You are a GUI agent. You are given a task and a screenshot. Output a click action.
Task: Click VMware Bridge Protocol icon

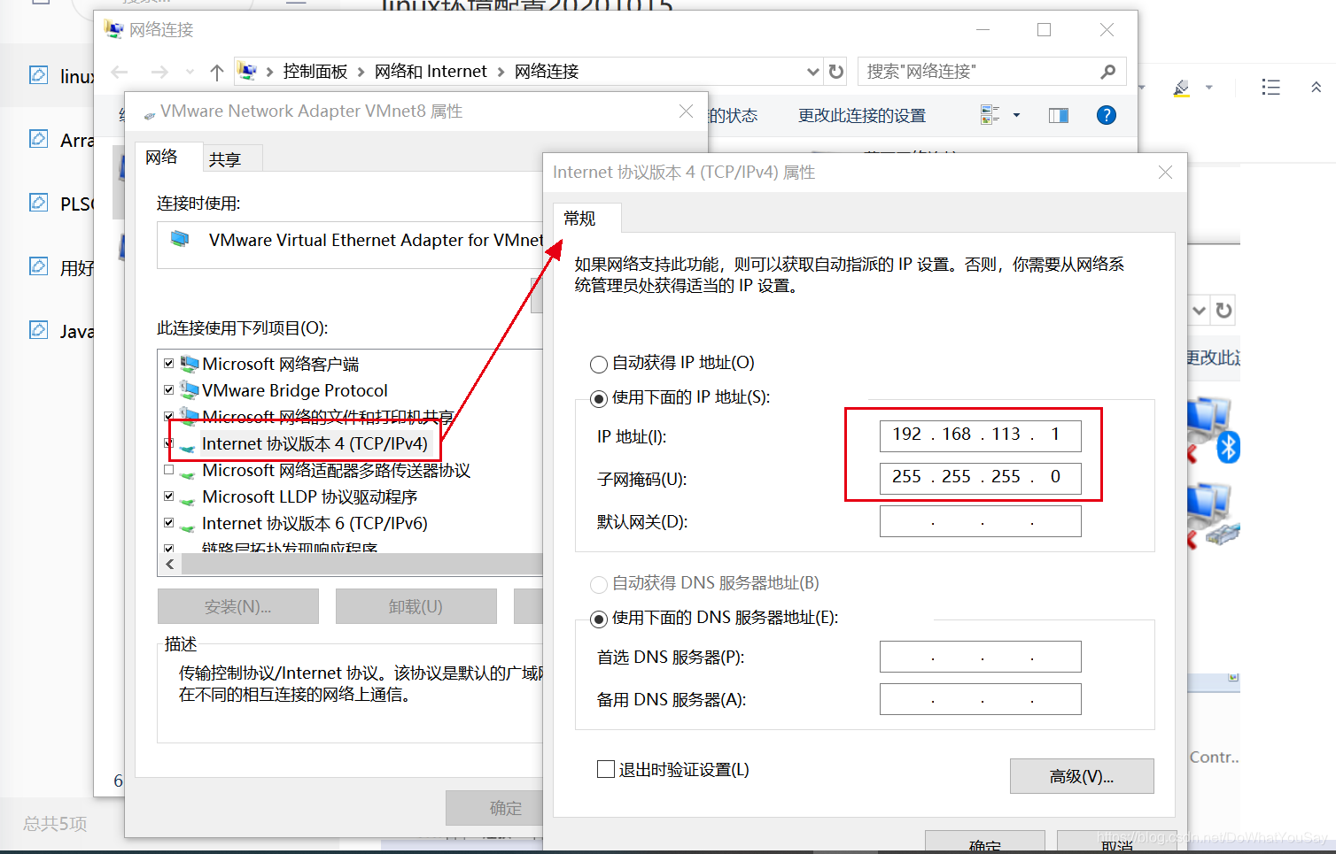pos(190,390)
